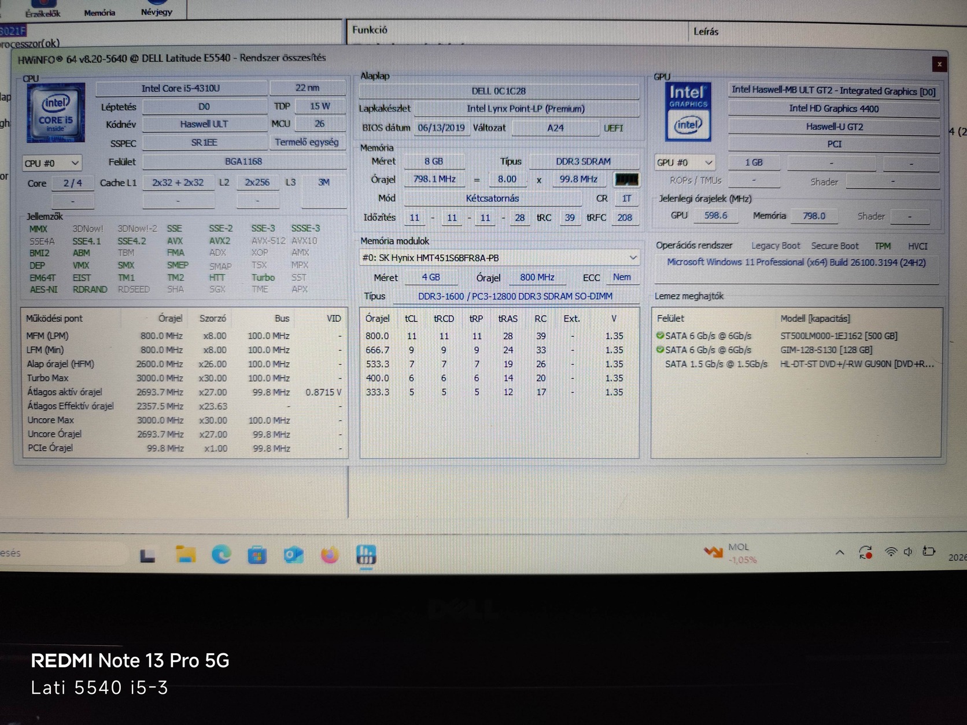Click the 598.6 GPU clock value

[716, 216]
